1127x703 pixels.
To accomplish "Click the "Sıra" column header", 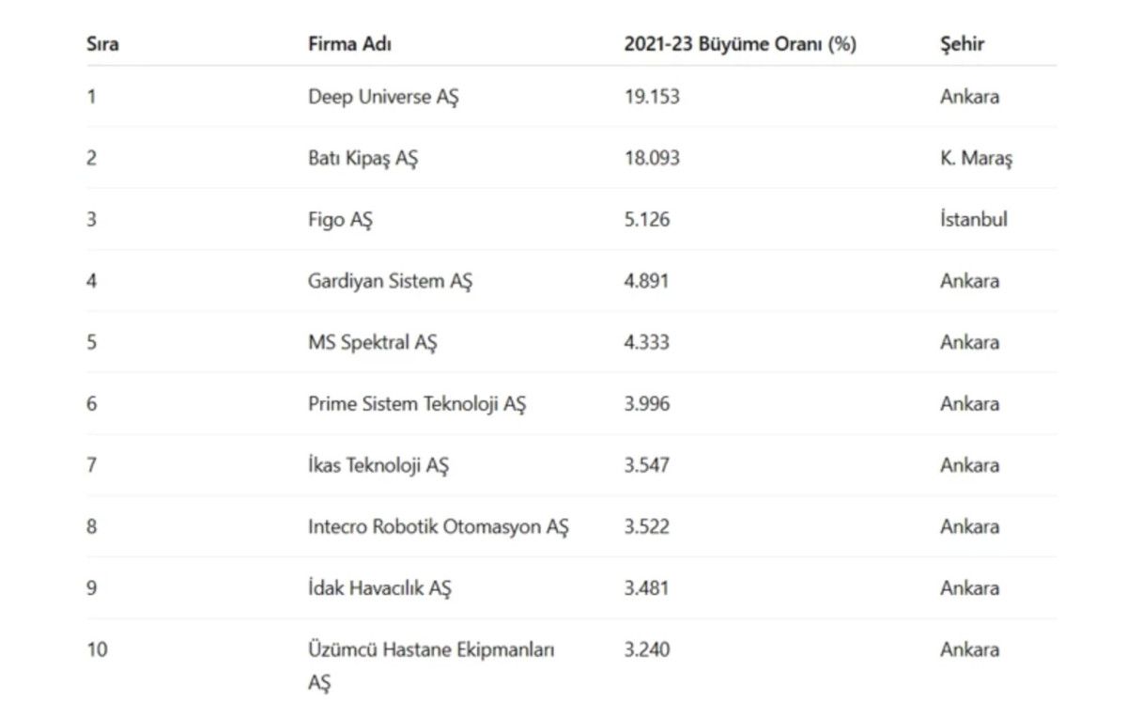I will point(102,43).
